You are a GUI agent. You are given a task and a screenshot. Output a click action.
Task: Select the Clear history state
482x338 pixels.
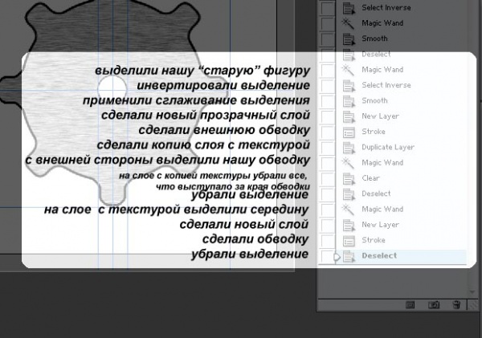click(x=371, y=178)
